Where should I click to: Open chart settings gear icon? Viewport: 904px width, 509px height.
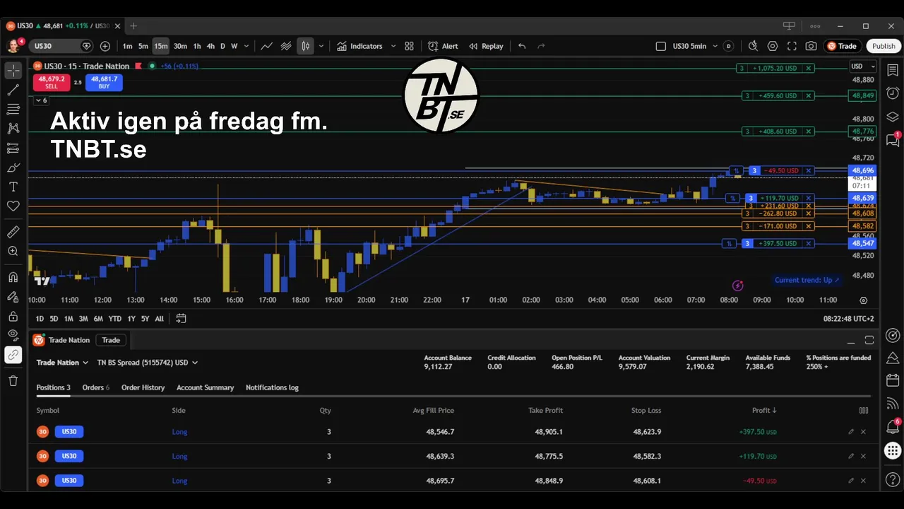(x=773, y=46)
